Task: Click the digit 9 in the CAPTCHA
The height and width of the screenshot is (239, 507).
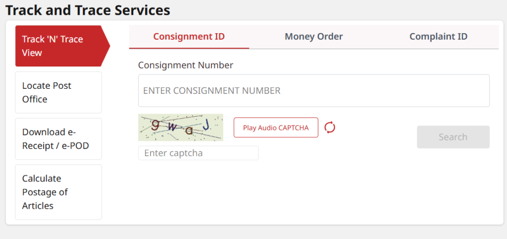Action: (x=155, y=124)
